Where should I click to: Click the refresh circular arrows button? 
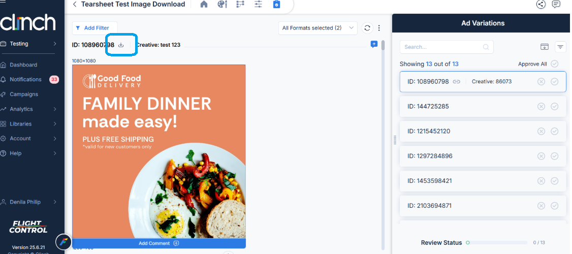[x=367, y=28]
